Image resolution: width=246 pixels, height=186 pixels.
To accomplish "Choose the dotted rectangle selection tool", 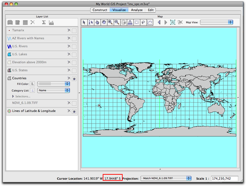I will (137, 22).
